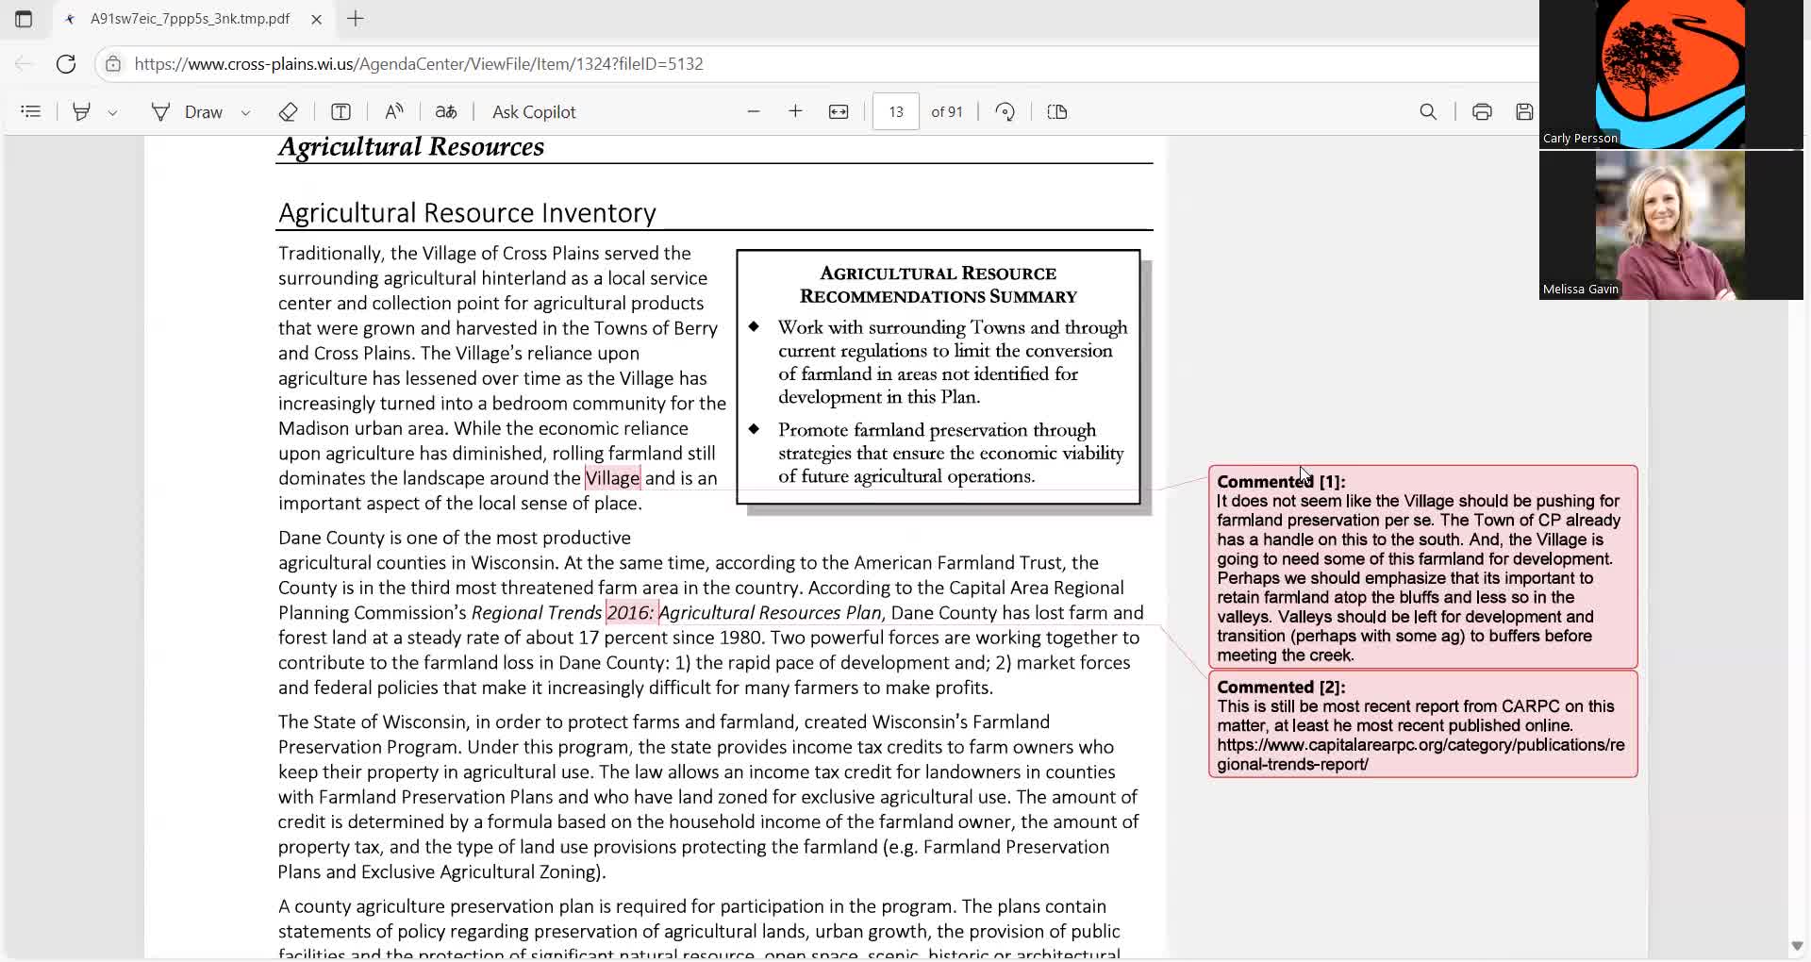Start Read aloud
This screenshot has height=962, width=1811.
tap(394, 111)
